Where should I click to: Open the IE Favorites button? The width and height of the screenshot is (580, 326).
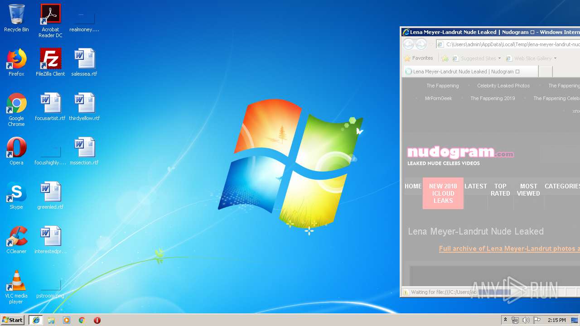(x=419, y=58)
